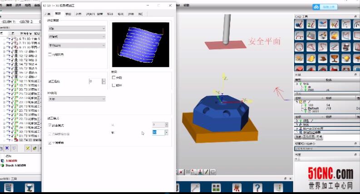The width and height of the screenshot is (360, 194).
Task: Click the orange sphere icon in CAD tools
Action: click(x=346, y=58)
